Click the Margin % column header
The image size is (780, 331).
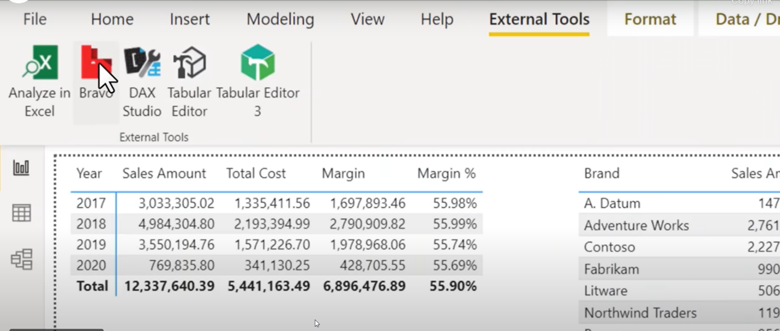[x=446, y=173]
